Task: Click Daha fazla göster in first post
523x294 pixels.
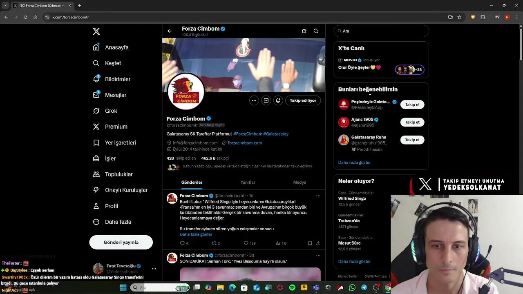Action: [x=196, y=234]
